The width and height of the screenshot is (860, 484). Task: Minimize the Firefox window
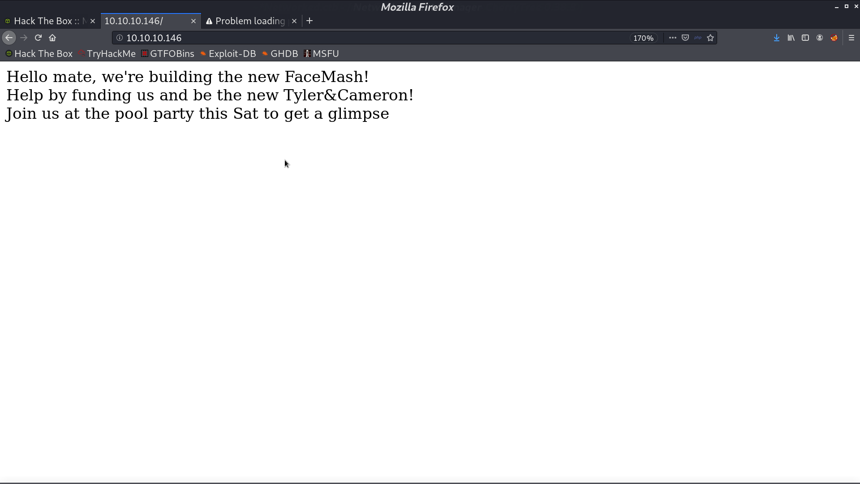836,7
